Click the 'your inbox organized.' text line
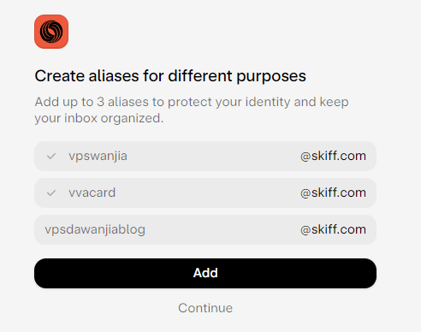 pyautogui.click(x=99, y=118)
